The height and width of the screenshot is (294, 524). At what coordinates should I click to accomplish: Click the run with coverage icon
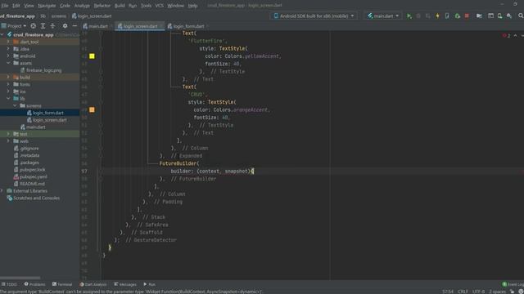[x=427, y=16]
